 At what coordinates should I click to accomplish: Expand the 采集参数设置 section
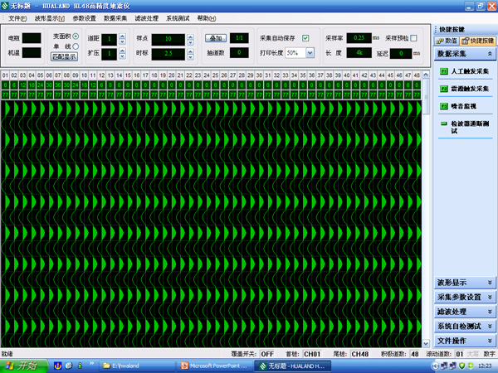point(465,297)
